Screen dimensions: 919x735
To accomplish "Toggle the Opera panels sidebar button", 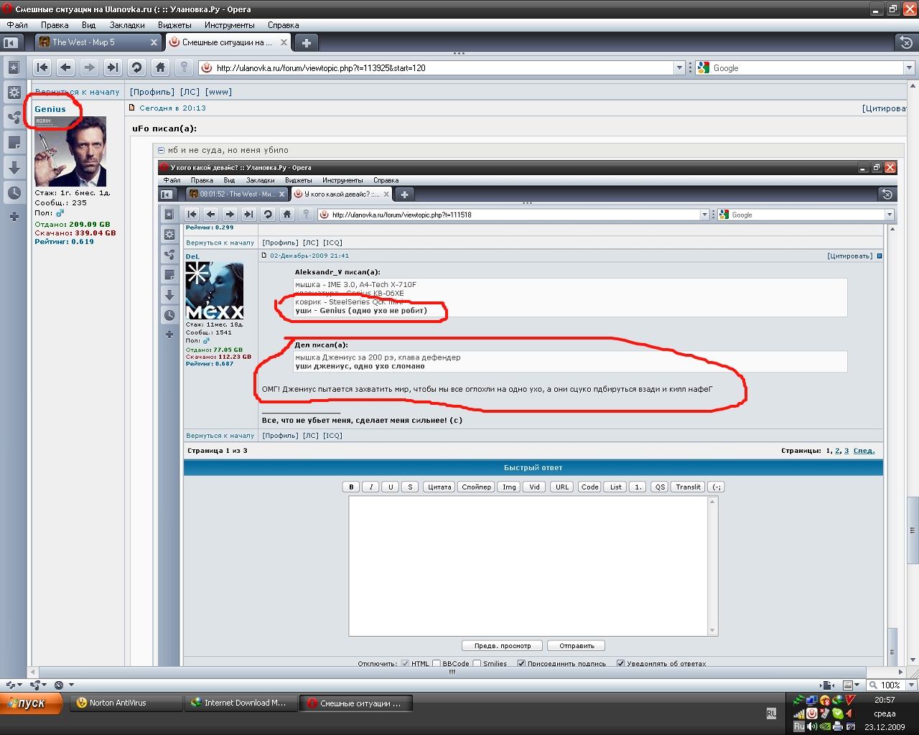I will click(x=10, y=42).
